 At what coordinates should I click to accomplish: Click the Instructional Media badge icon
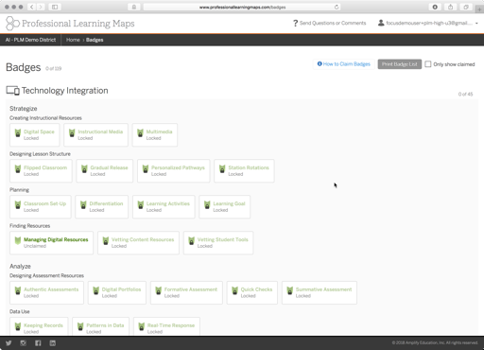[x=72, y=133]
